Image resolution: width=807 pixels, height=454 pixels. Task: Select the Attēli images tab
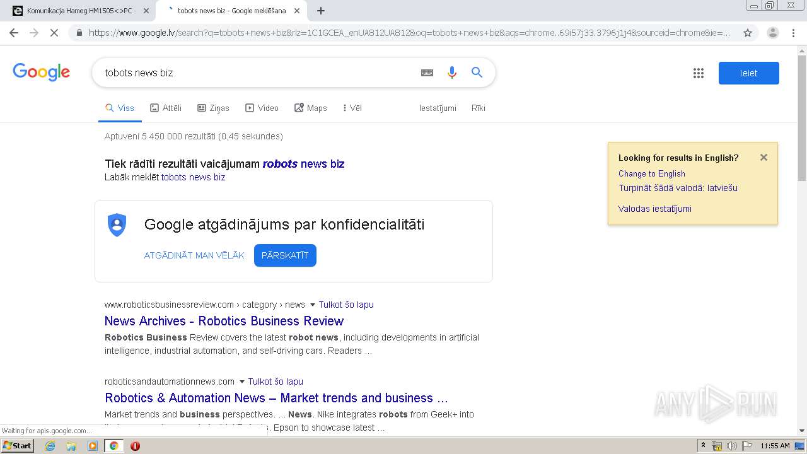coord(166,108)
